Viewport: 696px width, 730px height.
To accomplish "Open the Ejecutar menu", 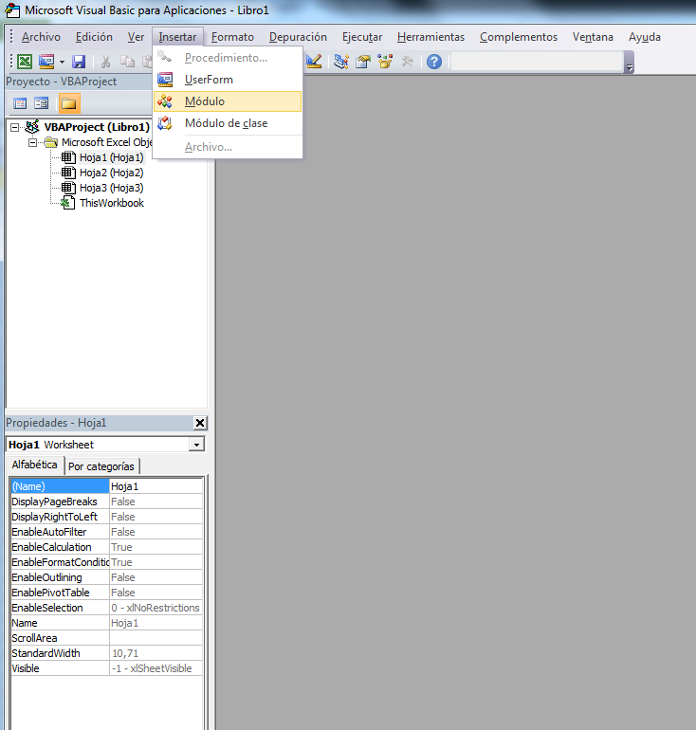I will pyautogui.click(x=362, y=37).
